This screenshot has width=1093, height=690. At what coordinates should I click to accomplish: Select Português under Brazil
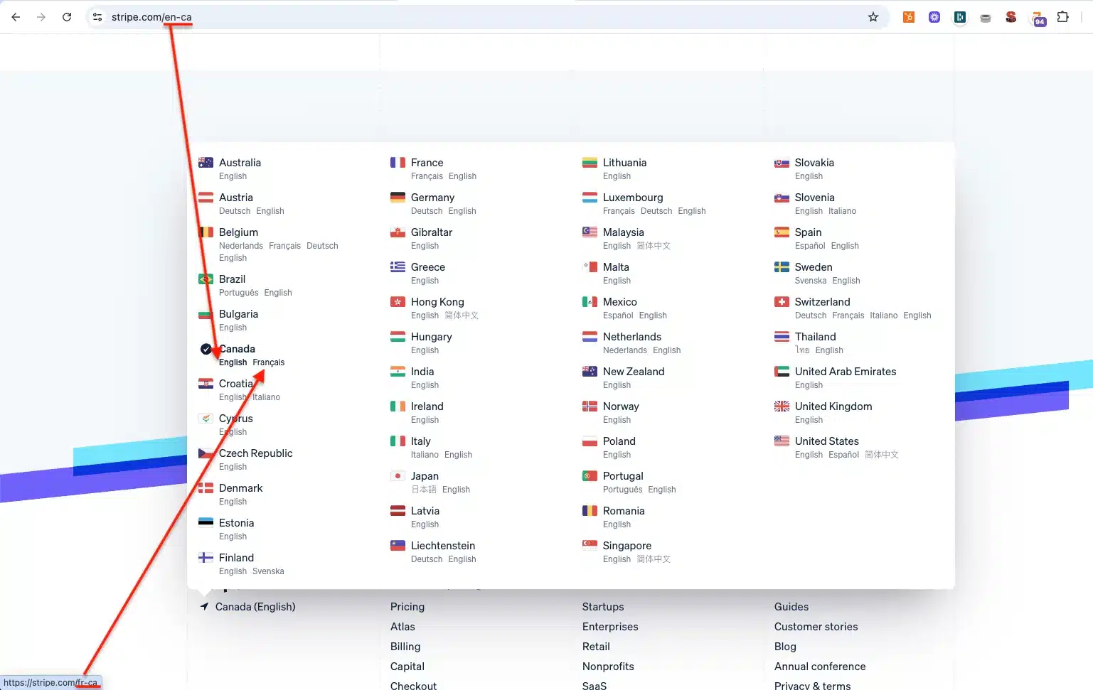239,293
